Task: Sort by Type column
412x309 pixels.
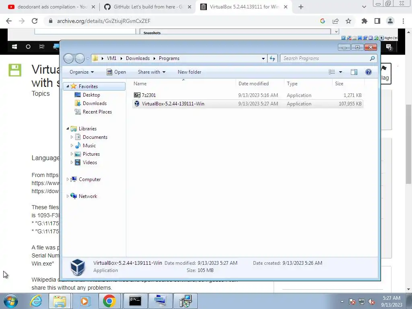Action: click(x=292, y=84)
